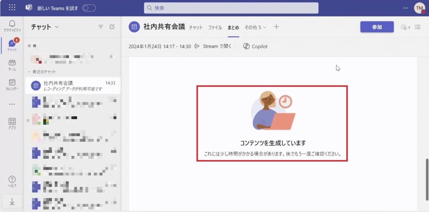Screen dimensions: 429x212
Task: Open the チャット header dropdown chevron
Action: 56,26
